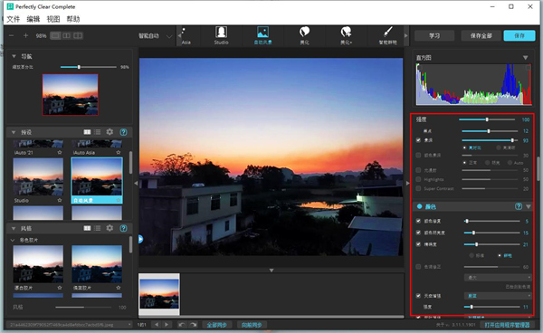Viewport: 543px width, 333px height.
Task: Click the 保存全部 button
Action: click(x=481, y=35)
